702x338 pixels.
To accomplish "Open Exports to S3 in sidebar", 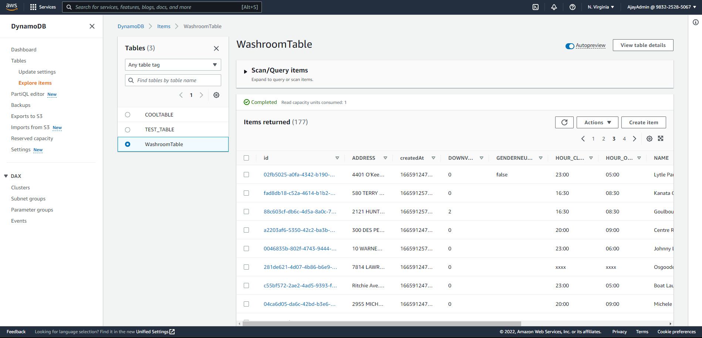I will [x=27, y=116].
